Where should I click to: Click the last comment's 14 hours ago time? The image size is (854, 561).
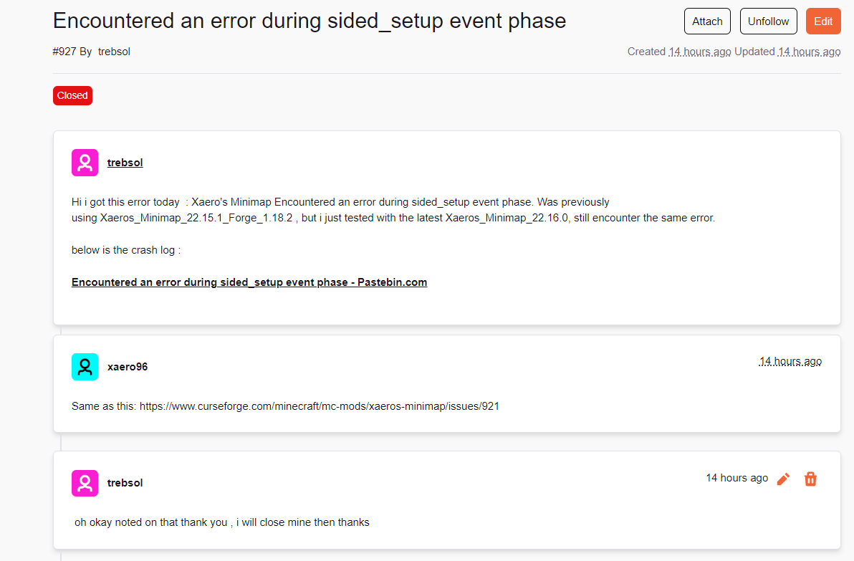click(x=737, y=478)
